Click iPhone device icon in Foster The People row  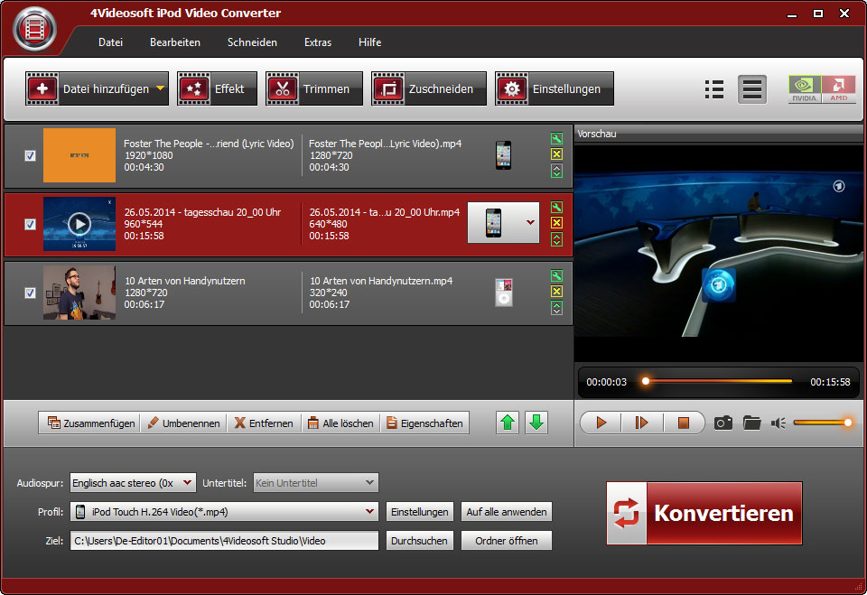click(x=503, y=155)
